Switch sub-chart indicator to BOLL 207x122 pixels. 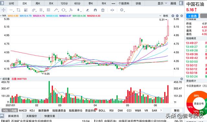(102, 110)
